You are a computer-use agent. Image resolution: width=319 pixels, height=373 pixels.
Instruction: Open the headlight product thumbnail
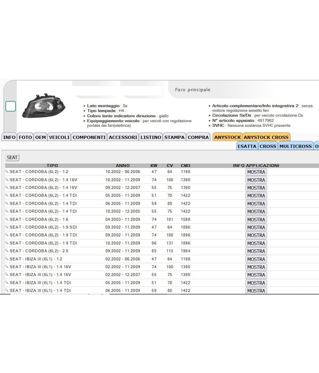tap(44, 106)
